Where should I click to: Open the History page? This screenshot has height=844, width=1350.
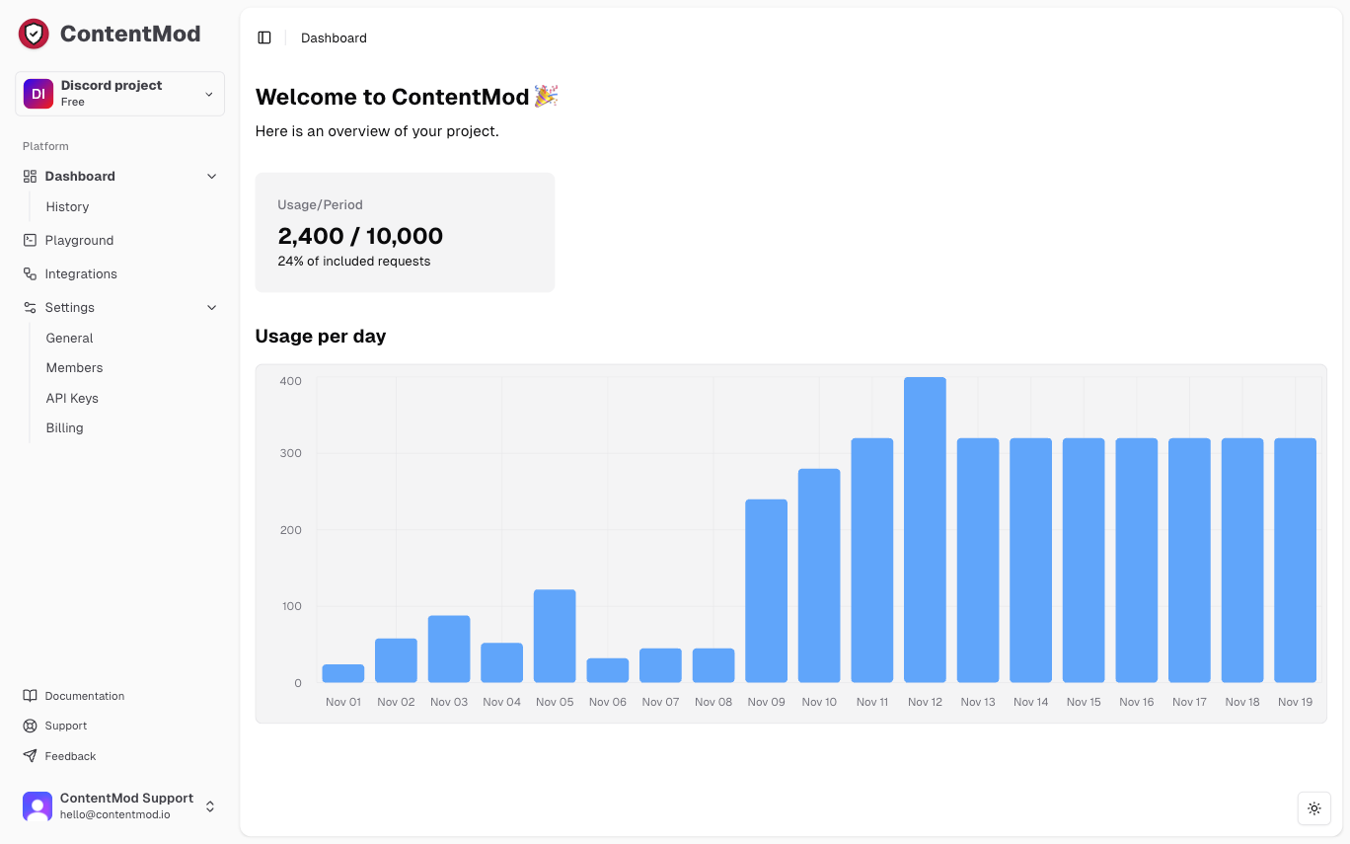[x=67, y=206]
